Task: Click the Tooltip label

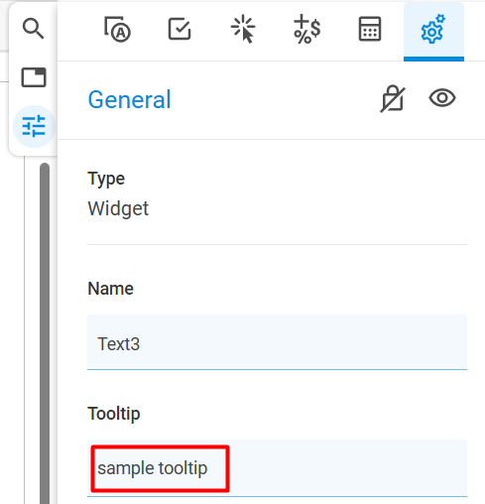Action: 114,414
